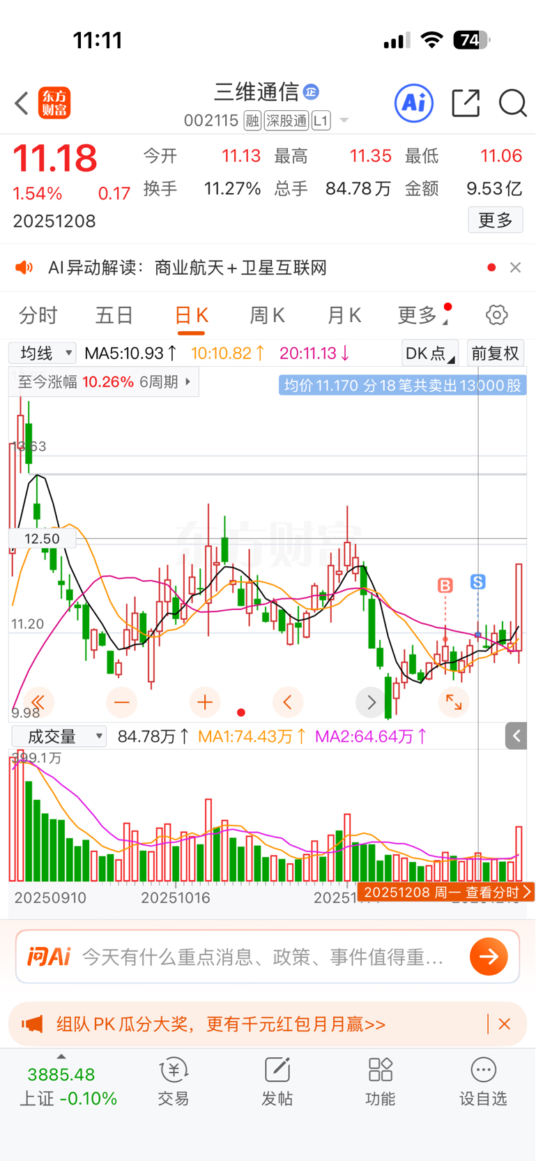
Task: Open the 成交量 sub-indicator dropdown
Action: point(59,736)
